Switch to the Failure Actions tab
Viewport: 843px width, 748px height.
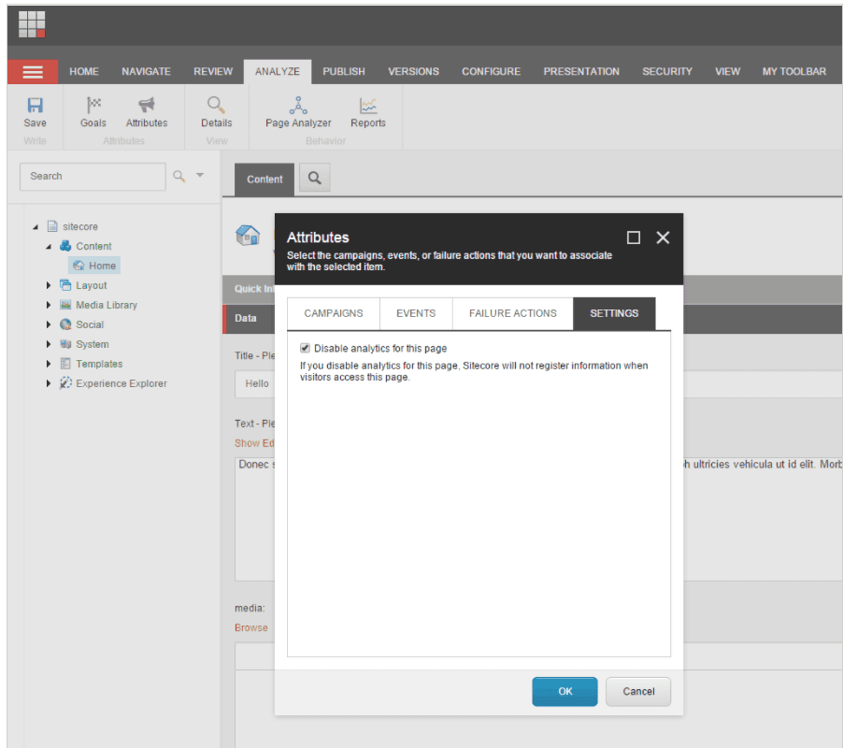pyautogui.click(x=512, y=313)
